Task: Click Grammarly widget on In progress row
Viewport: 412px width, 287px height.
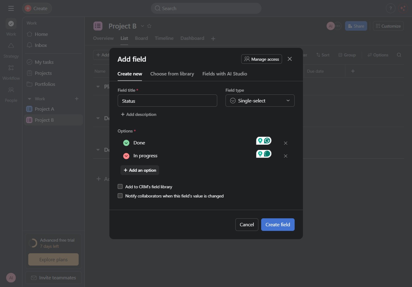Action: click(x=264, y=154)
